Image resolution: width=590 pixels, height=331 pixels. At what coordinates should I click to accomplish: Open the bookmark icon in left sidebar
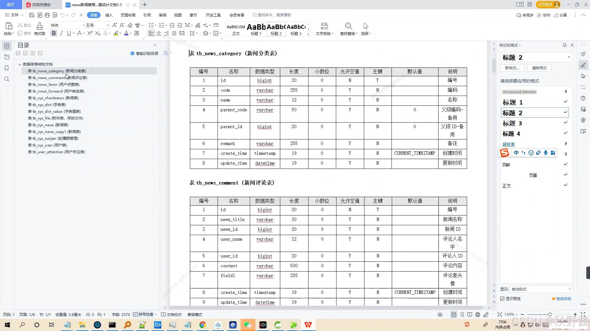pyautogui.click(x=7, y=68)
